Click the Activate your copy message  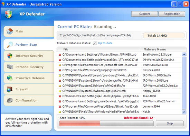pyautogui.click(x=27, y=123)
